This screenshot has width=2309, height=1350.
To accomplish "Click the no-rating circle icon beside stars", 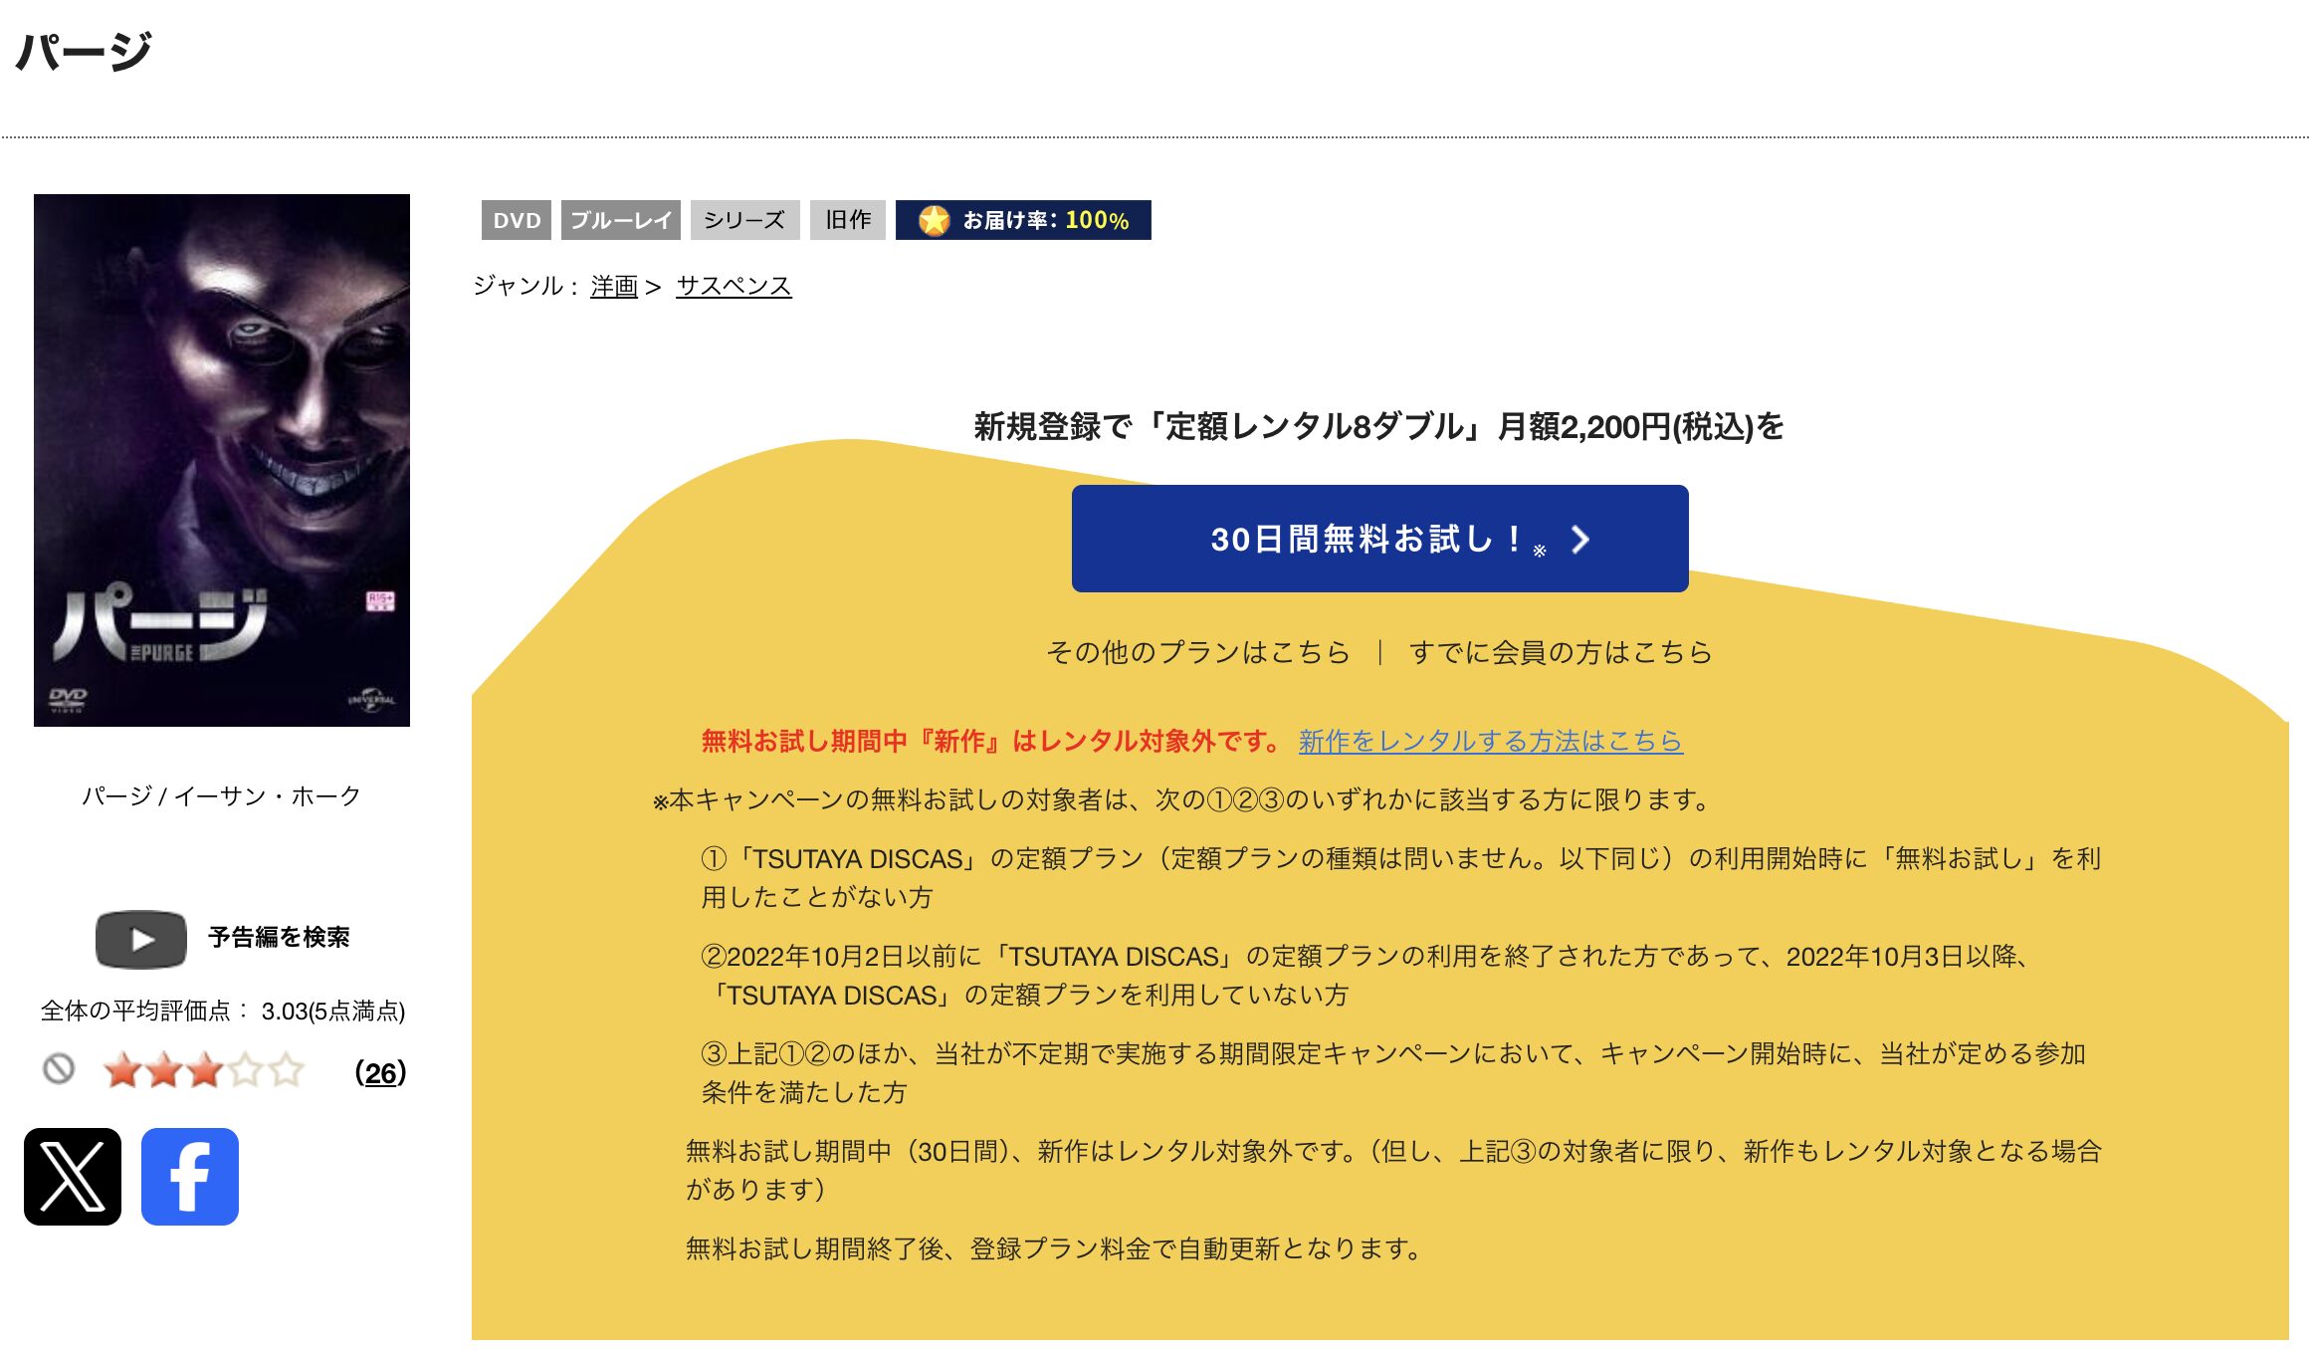I will pyautogui.click(x=59, y=1069).
